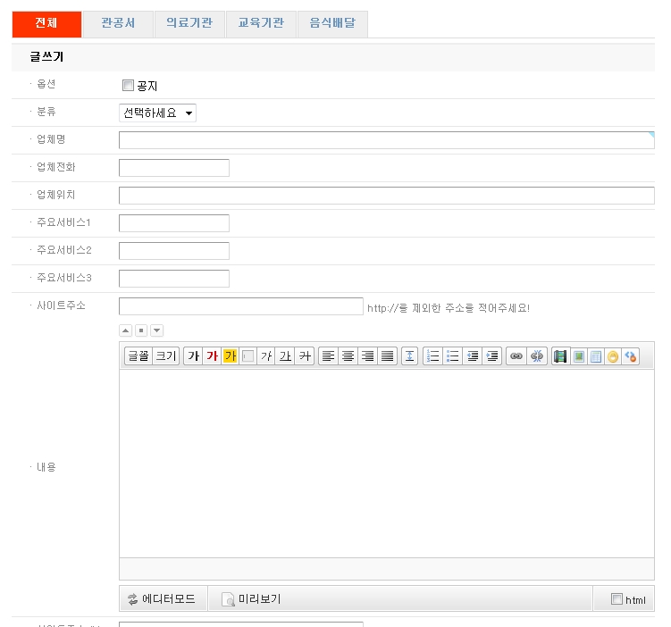Enable the html checkbox
Viewport: 671px width, 627px height.
coord(616,599)
